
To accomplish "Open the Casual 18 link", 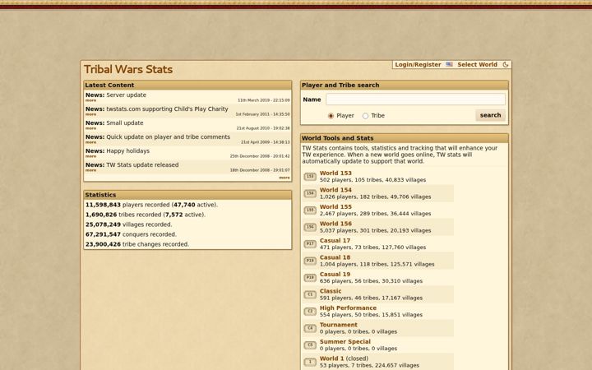I will [335, 257].
